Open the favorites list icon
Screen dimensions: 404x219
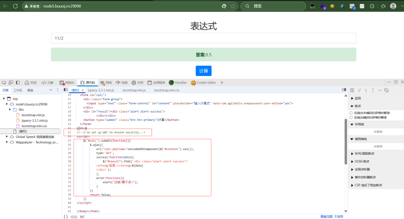pos(383,6)
